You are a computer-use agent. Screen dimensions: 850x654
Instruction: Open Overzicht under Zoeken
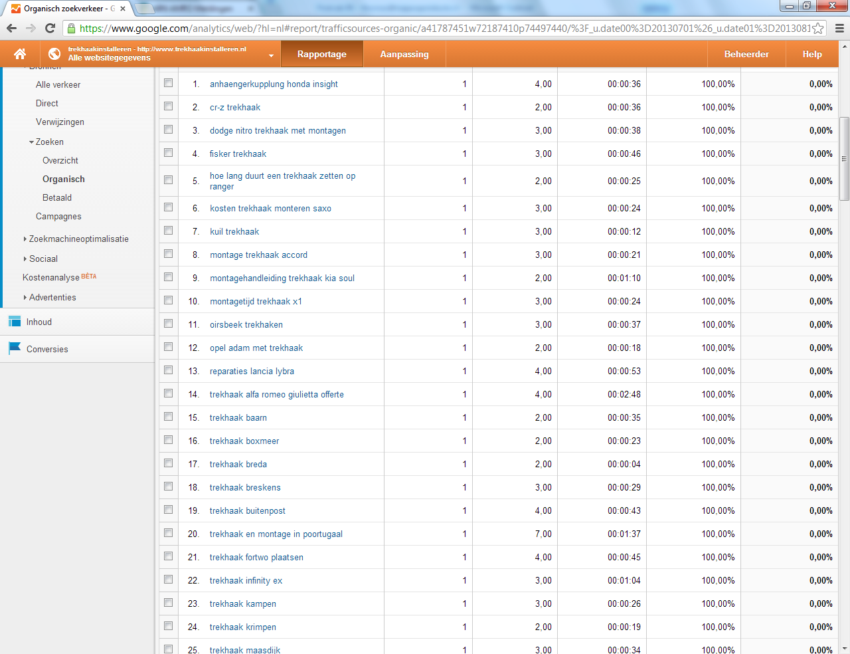[x=60, y=161]
